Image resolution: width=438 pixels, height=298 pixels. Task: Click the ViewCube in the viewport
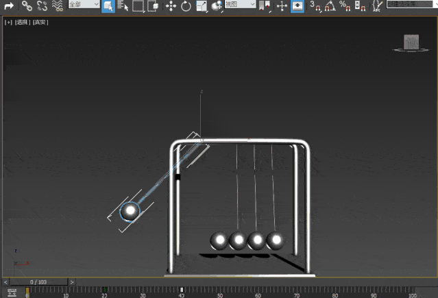411,43
